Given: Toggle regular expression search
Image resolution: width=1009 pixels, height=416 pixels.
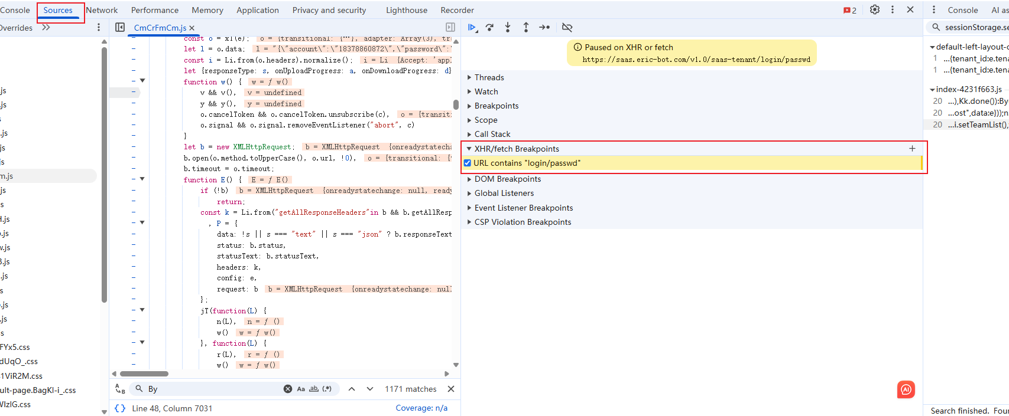Looking at the screenshot, I should 327,389.
